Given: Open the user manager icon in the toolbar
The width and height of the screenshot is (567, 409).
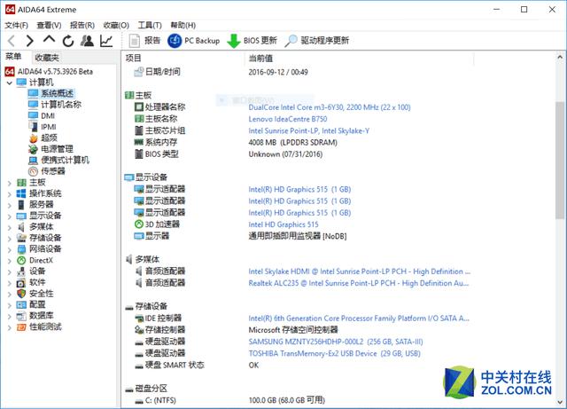Looking at the screenshot, I should [87, 41].
